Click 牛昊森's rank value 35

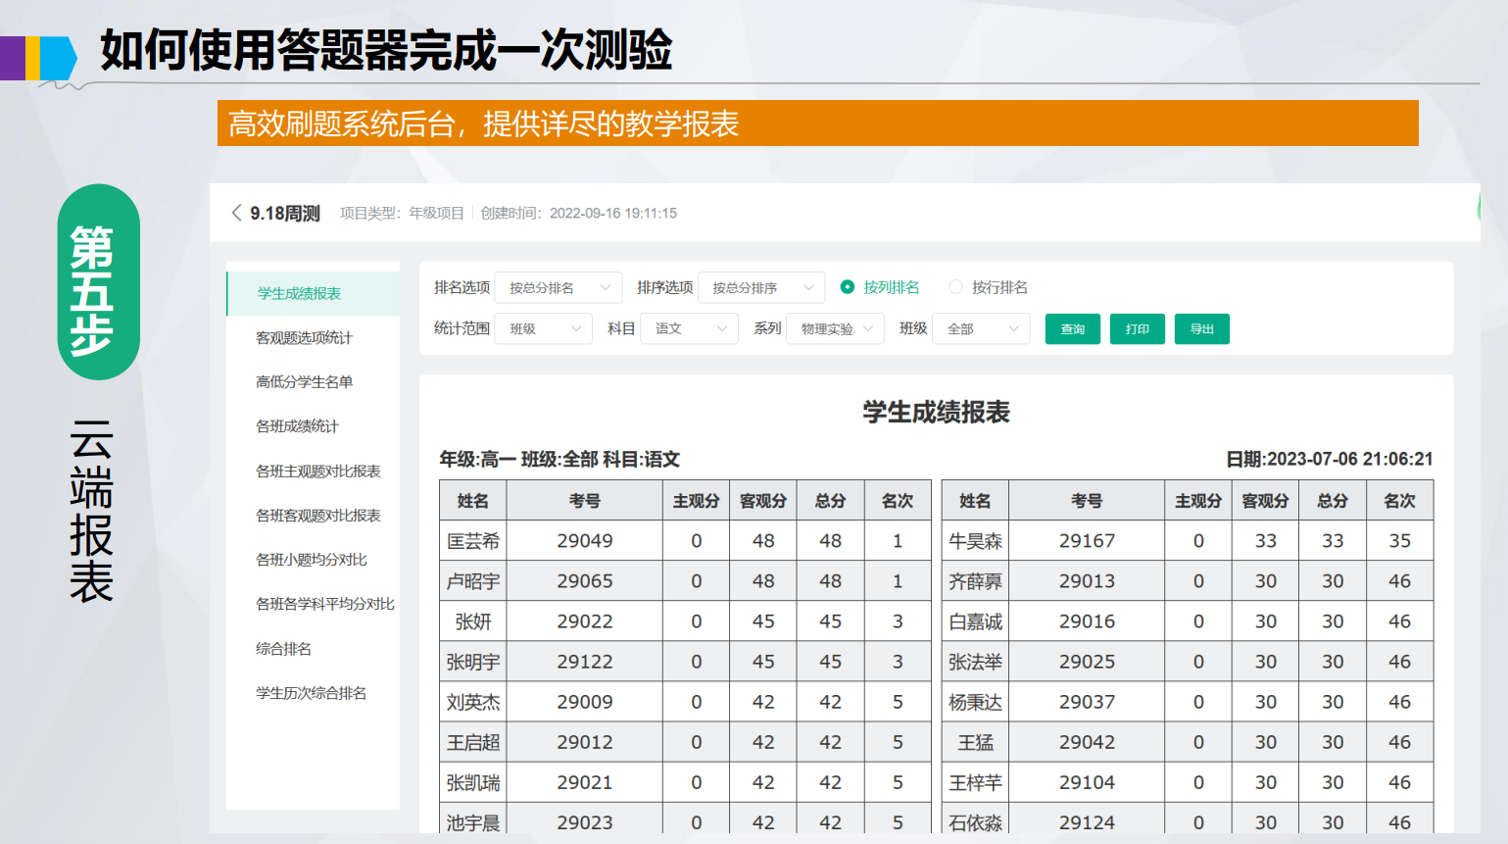tap(1400, 541)
